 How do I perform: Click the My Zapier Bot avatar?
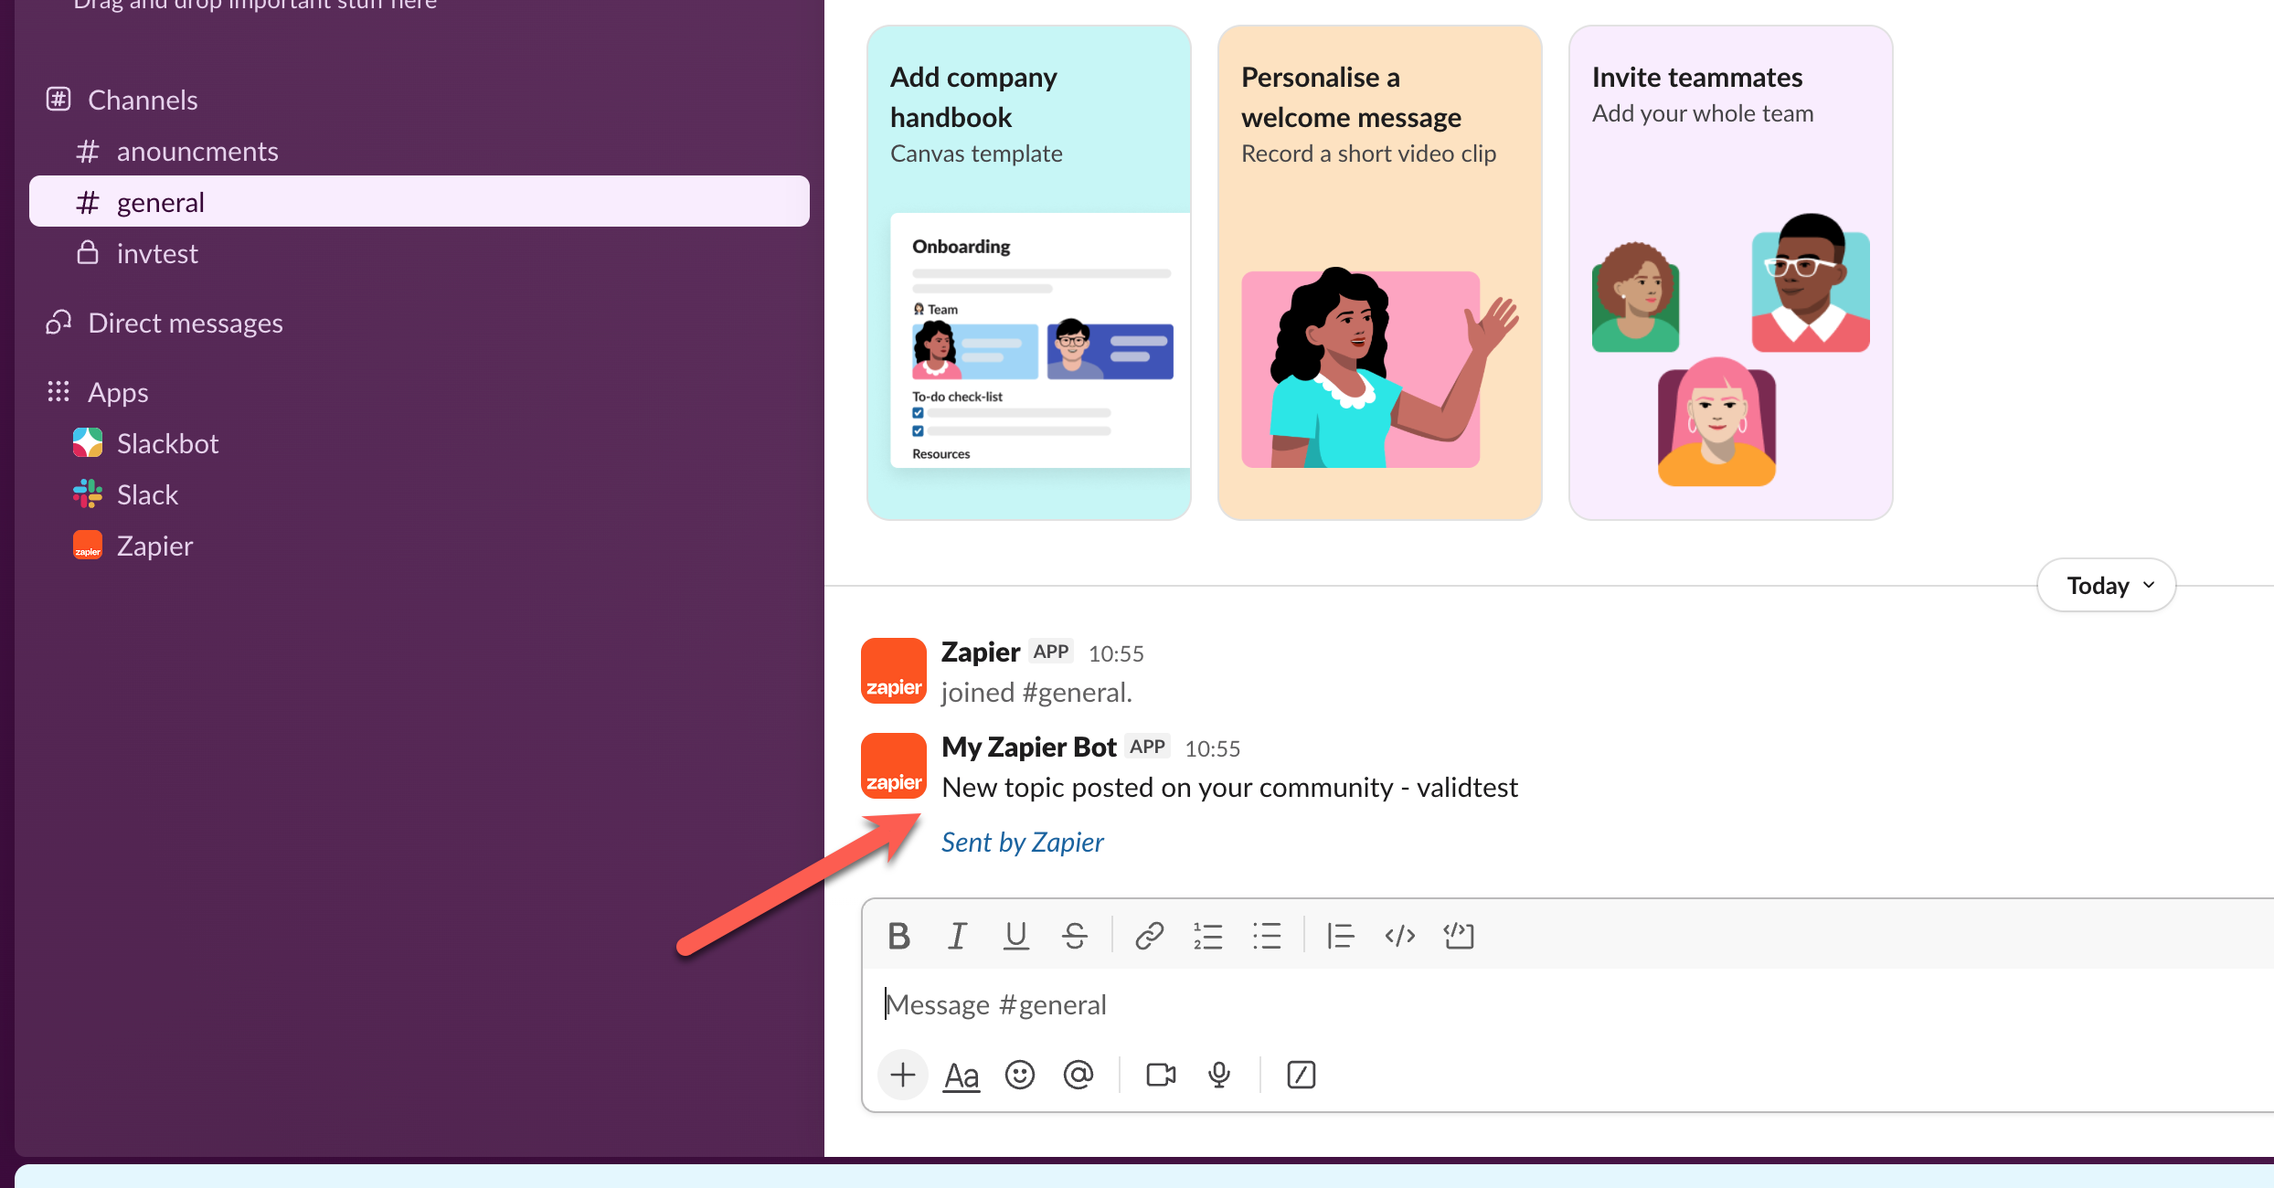tap(894, 766)
